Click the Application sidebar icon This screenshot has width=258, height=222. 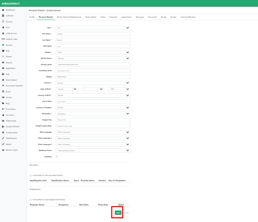coord(3,68)
